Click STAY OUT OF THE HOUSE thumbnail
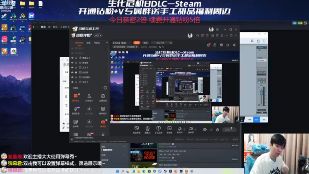This screenshot has height=174, width=309. (143, 155)
